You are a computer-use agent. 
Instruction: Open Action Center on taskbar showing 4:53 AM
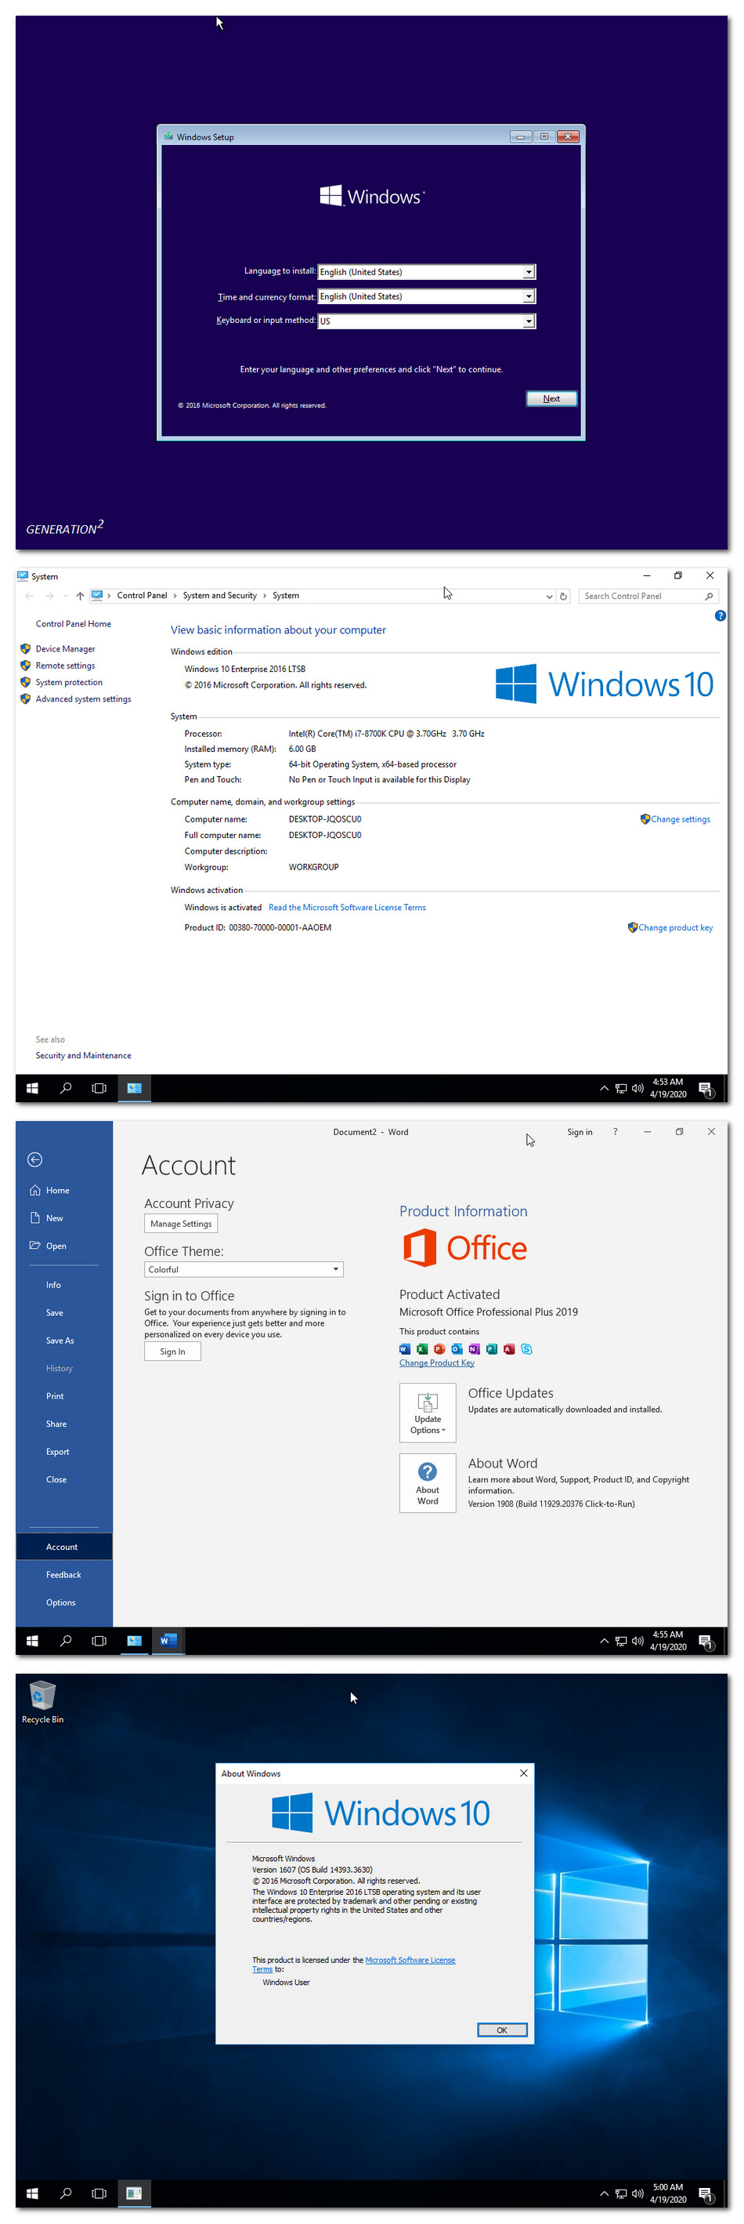point(705,1088)
